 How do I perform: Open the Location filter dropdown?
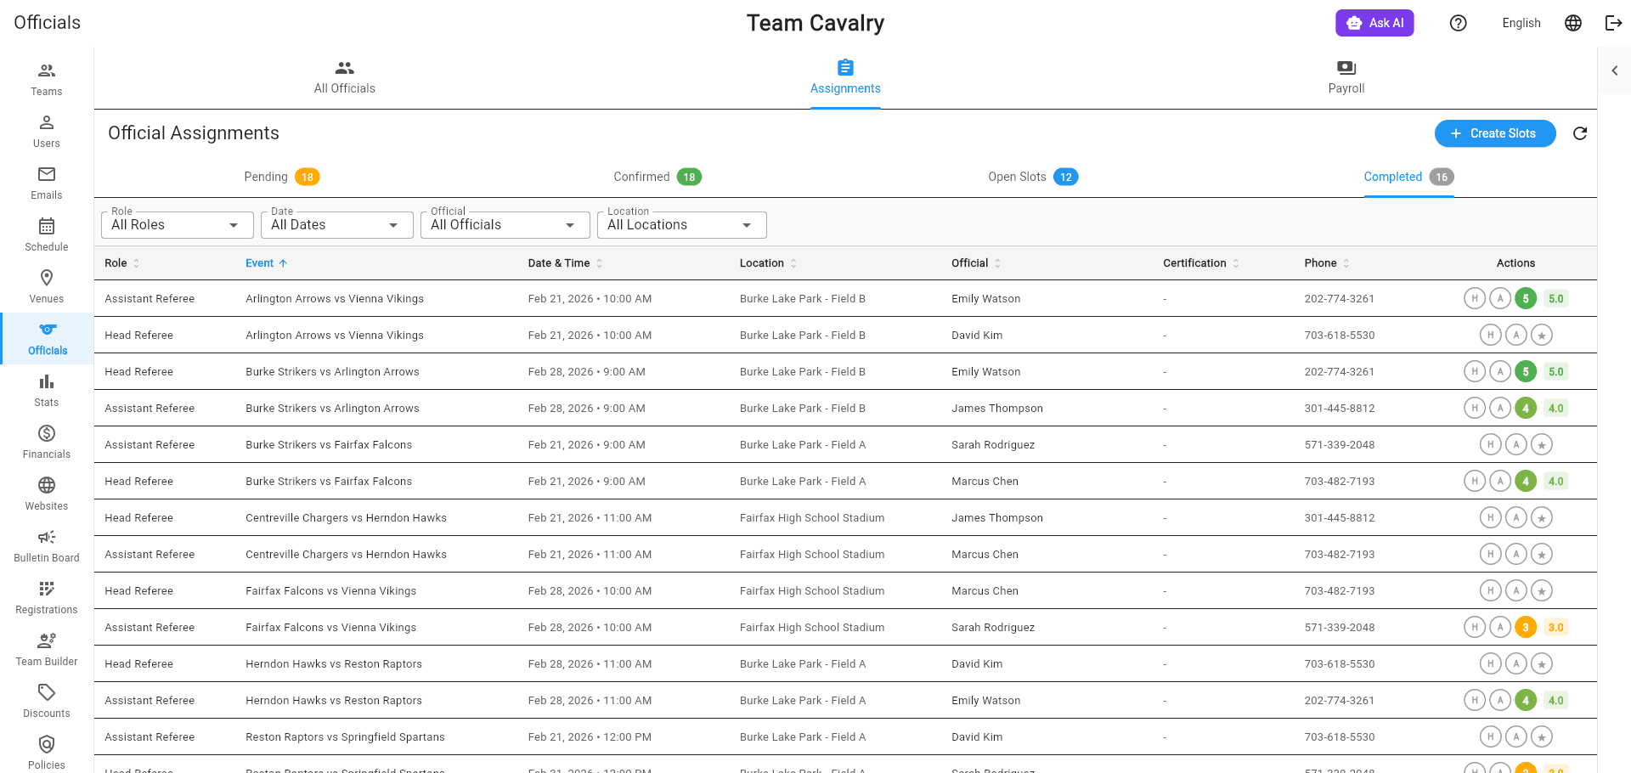coord(681,224)
